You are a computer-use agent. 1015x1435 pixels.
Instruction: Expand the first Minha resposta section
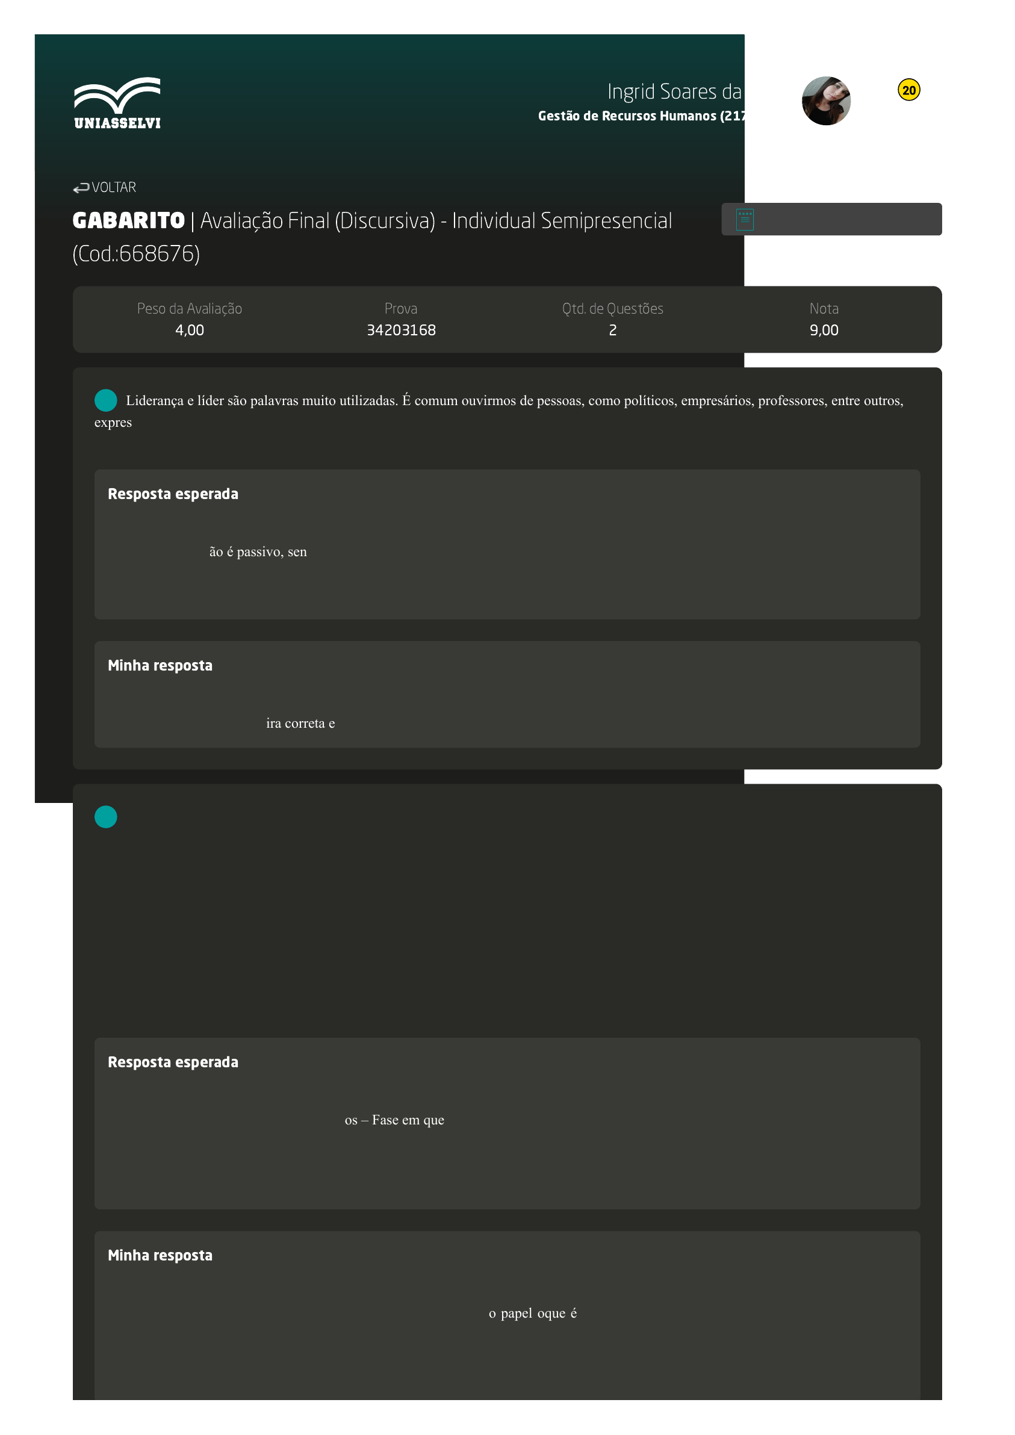click(160, 665)
